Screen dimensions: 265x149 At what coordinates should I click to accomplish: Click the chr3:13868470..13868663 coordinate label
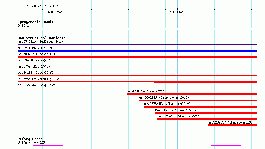38,6
